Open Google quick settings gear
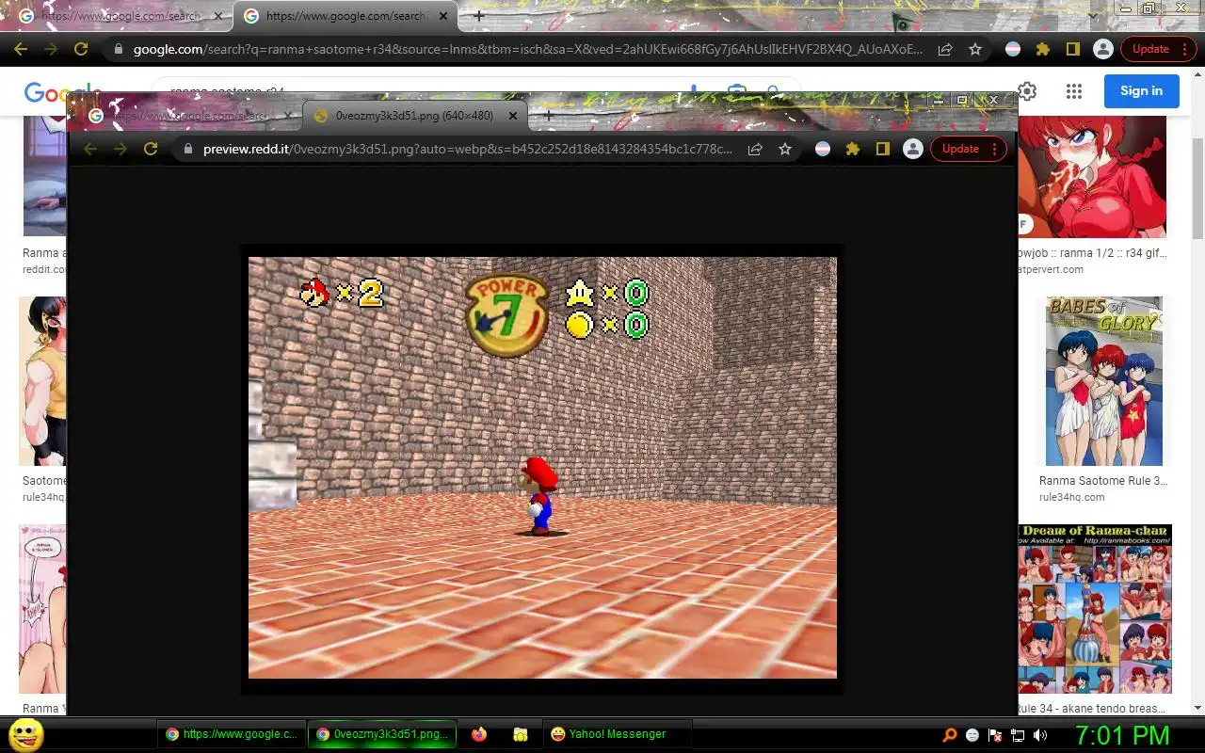This screenshot has width=1205, height=753. pyautogui.click(x=1027, y=90)
